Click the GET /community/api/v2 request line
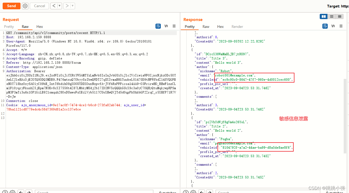Viewport: 349px width, 193px height. 56,33
